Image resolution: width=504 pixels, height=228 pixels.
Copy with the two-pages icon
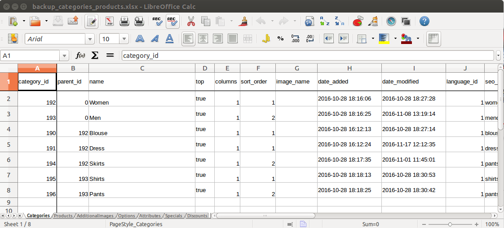click(x=205, y=21)
